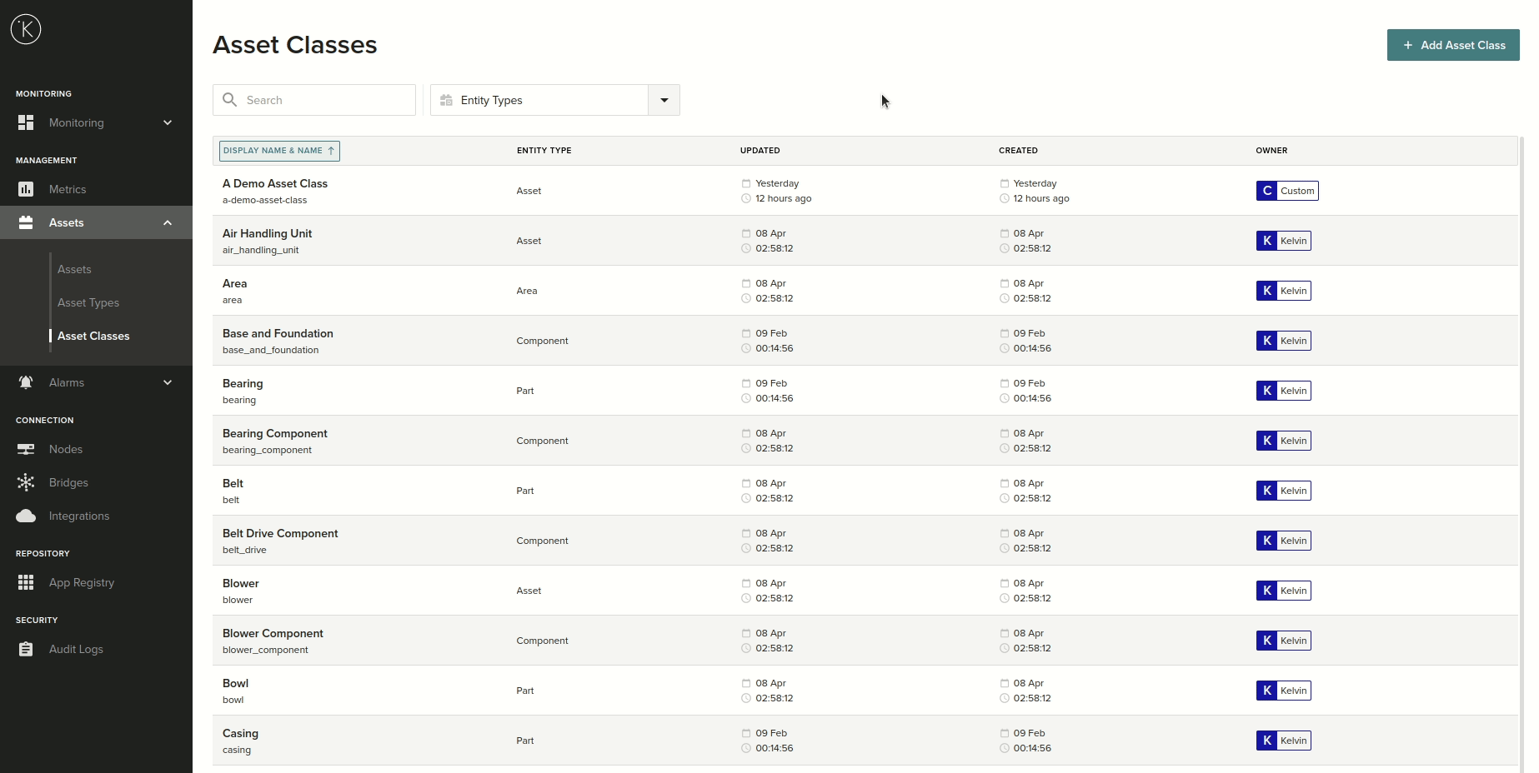This screenshot has height=773, width=1539.
Task: Click the Audit Logs icon under Security
Action: pyautogui.click(x=26, y=649)
